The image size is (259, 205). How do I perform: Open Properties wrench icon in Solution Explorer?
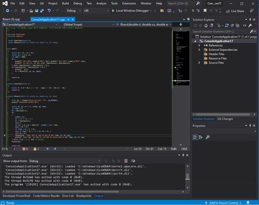pos(250,25)
